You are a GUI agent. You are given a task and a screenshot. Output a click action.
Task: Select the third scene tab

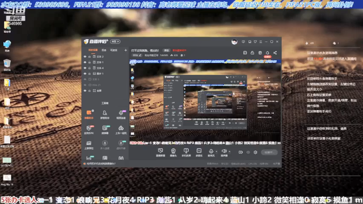(x=113, y=50)
